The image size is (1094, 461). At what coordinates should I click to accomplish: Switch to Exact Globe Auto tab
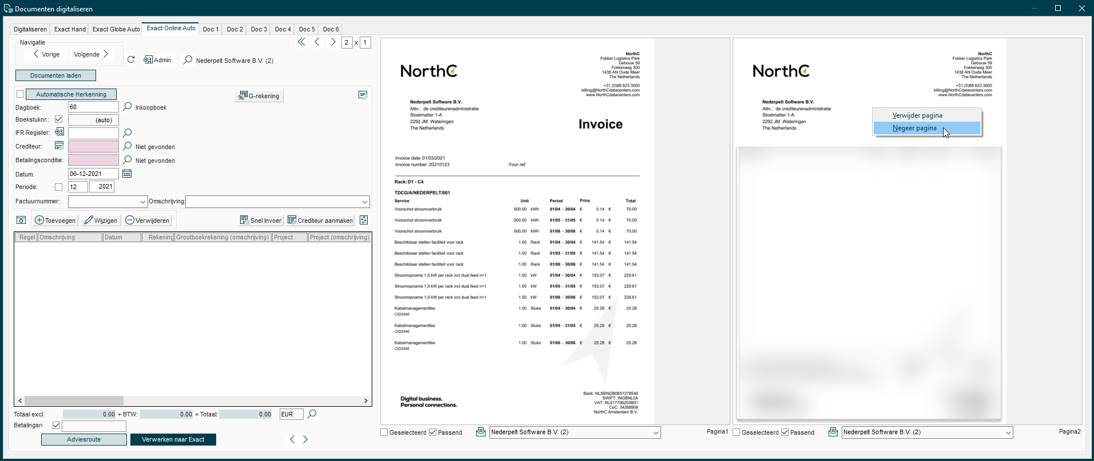pyautogui.click(x=116, y=29)
